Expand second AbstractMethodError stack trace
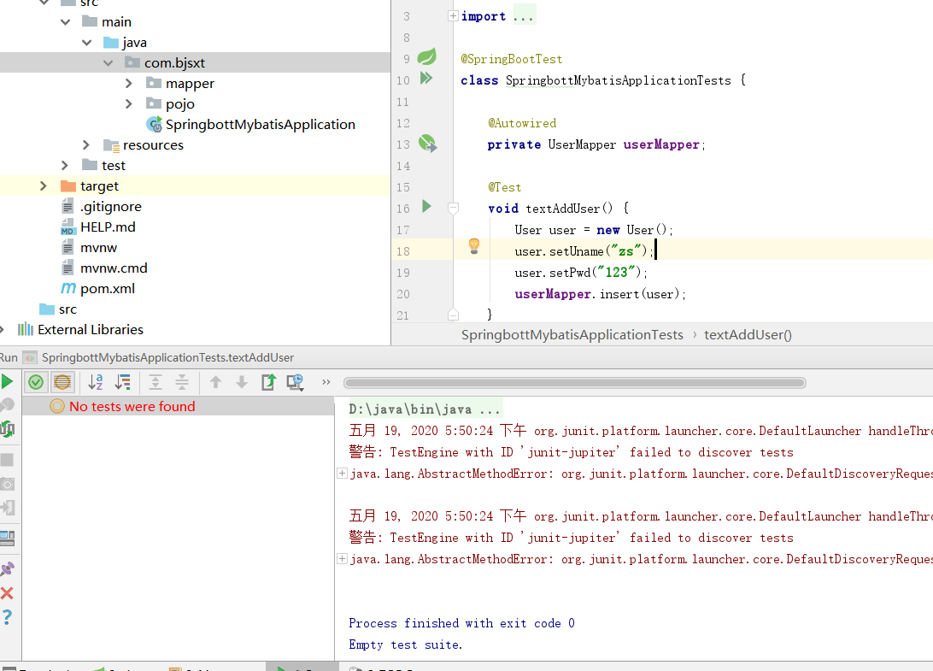This screenshot has height=671, width=933. click(x=342, y=558)
